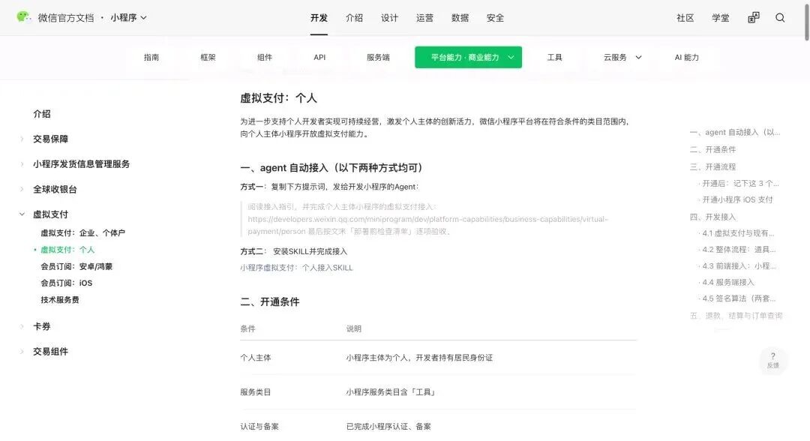This screenshot has height=441, width=810.
Task: Click the 小程序服务类目含「工具」 table cell
Action: click(391, 392)
